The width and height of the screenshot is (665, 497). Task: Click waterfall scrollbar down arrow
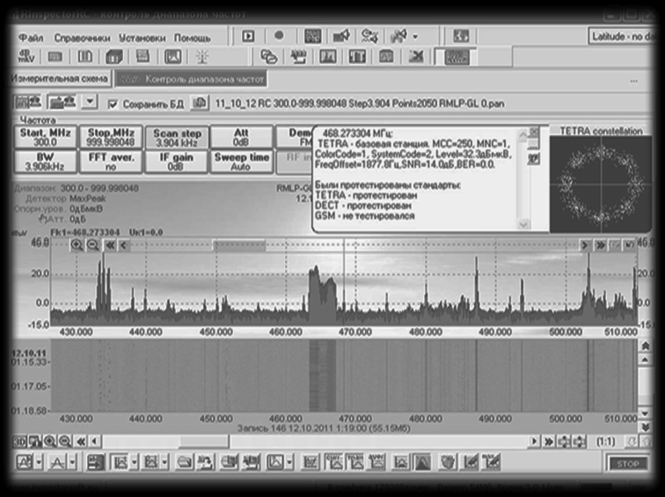645,413
